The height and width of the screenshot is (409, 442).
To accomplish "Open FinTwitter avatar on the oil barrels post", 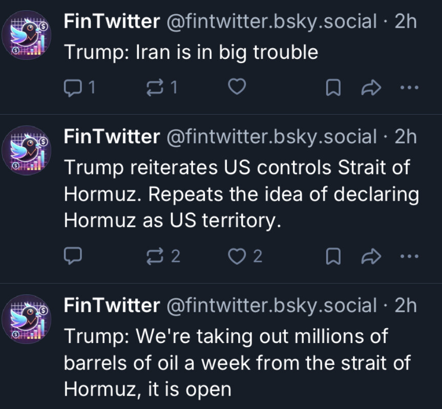I will pyautogui.click(x=27, y=319).
